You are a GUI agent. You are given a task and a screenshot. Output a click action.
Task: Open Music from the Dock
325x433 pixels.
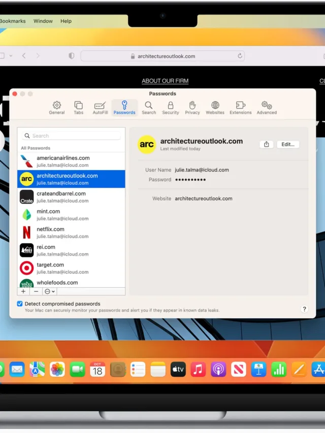[x=198, y=369]
